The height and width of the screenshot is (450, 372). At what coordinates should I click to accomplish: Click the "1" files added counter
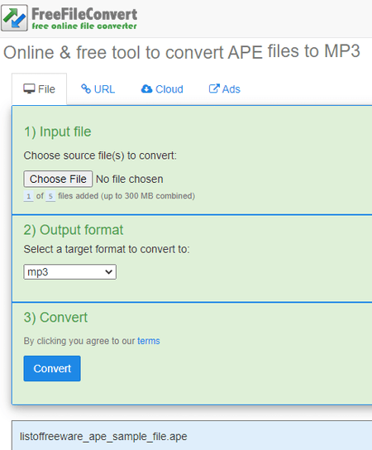(28, 196)
